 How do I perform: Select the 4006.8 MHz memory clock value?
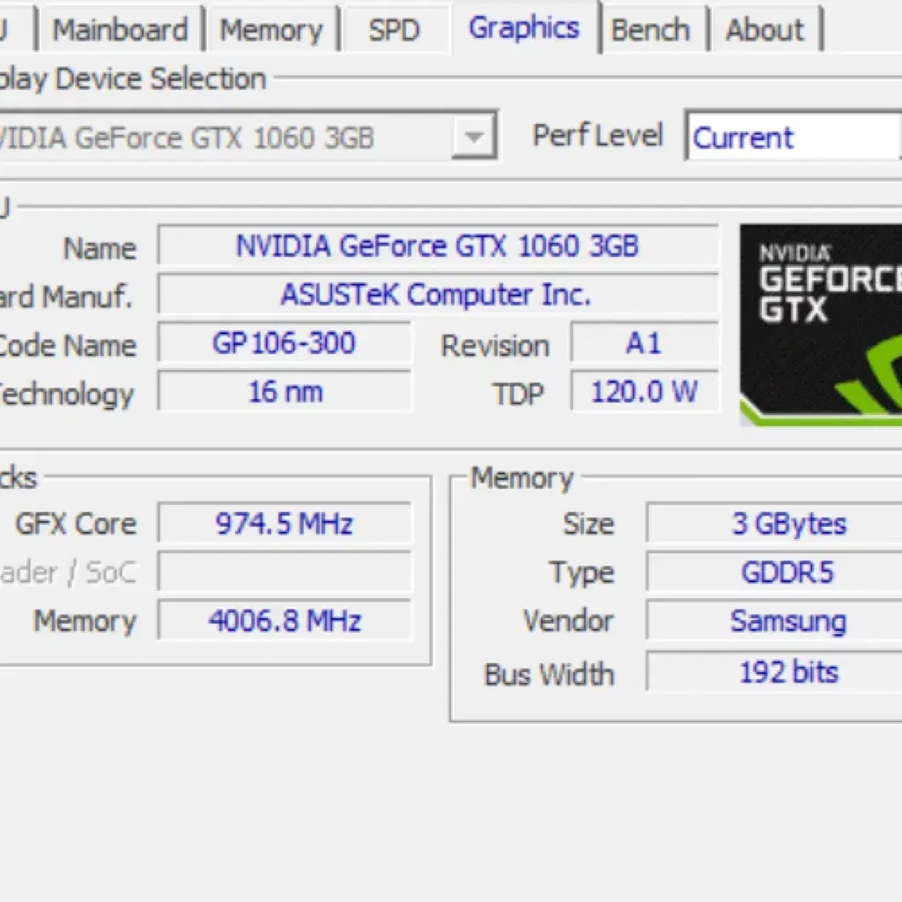285,620
